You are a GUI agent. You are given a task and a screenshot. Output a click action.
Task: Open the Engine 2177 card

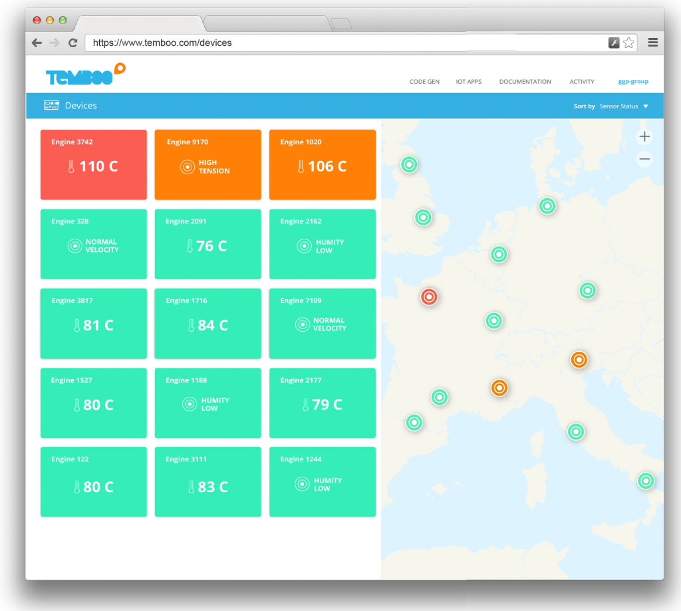tap(323, 403)
